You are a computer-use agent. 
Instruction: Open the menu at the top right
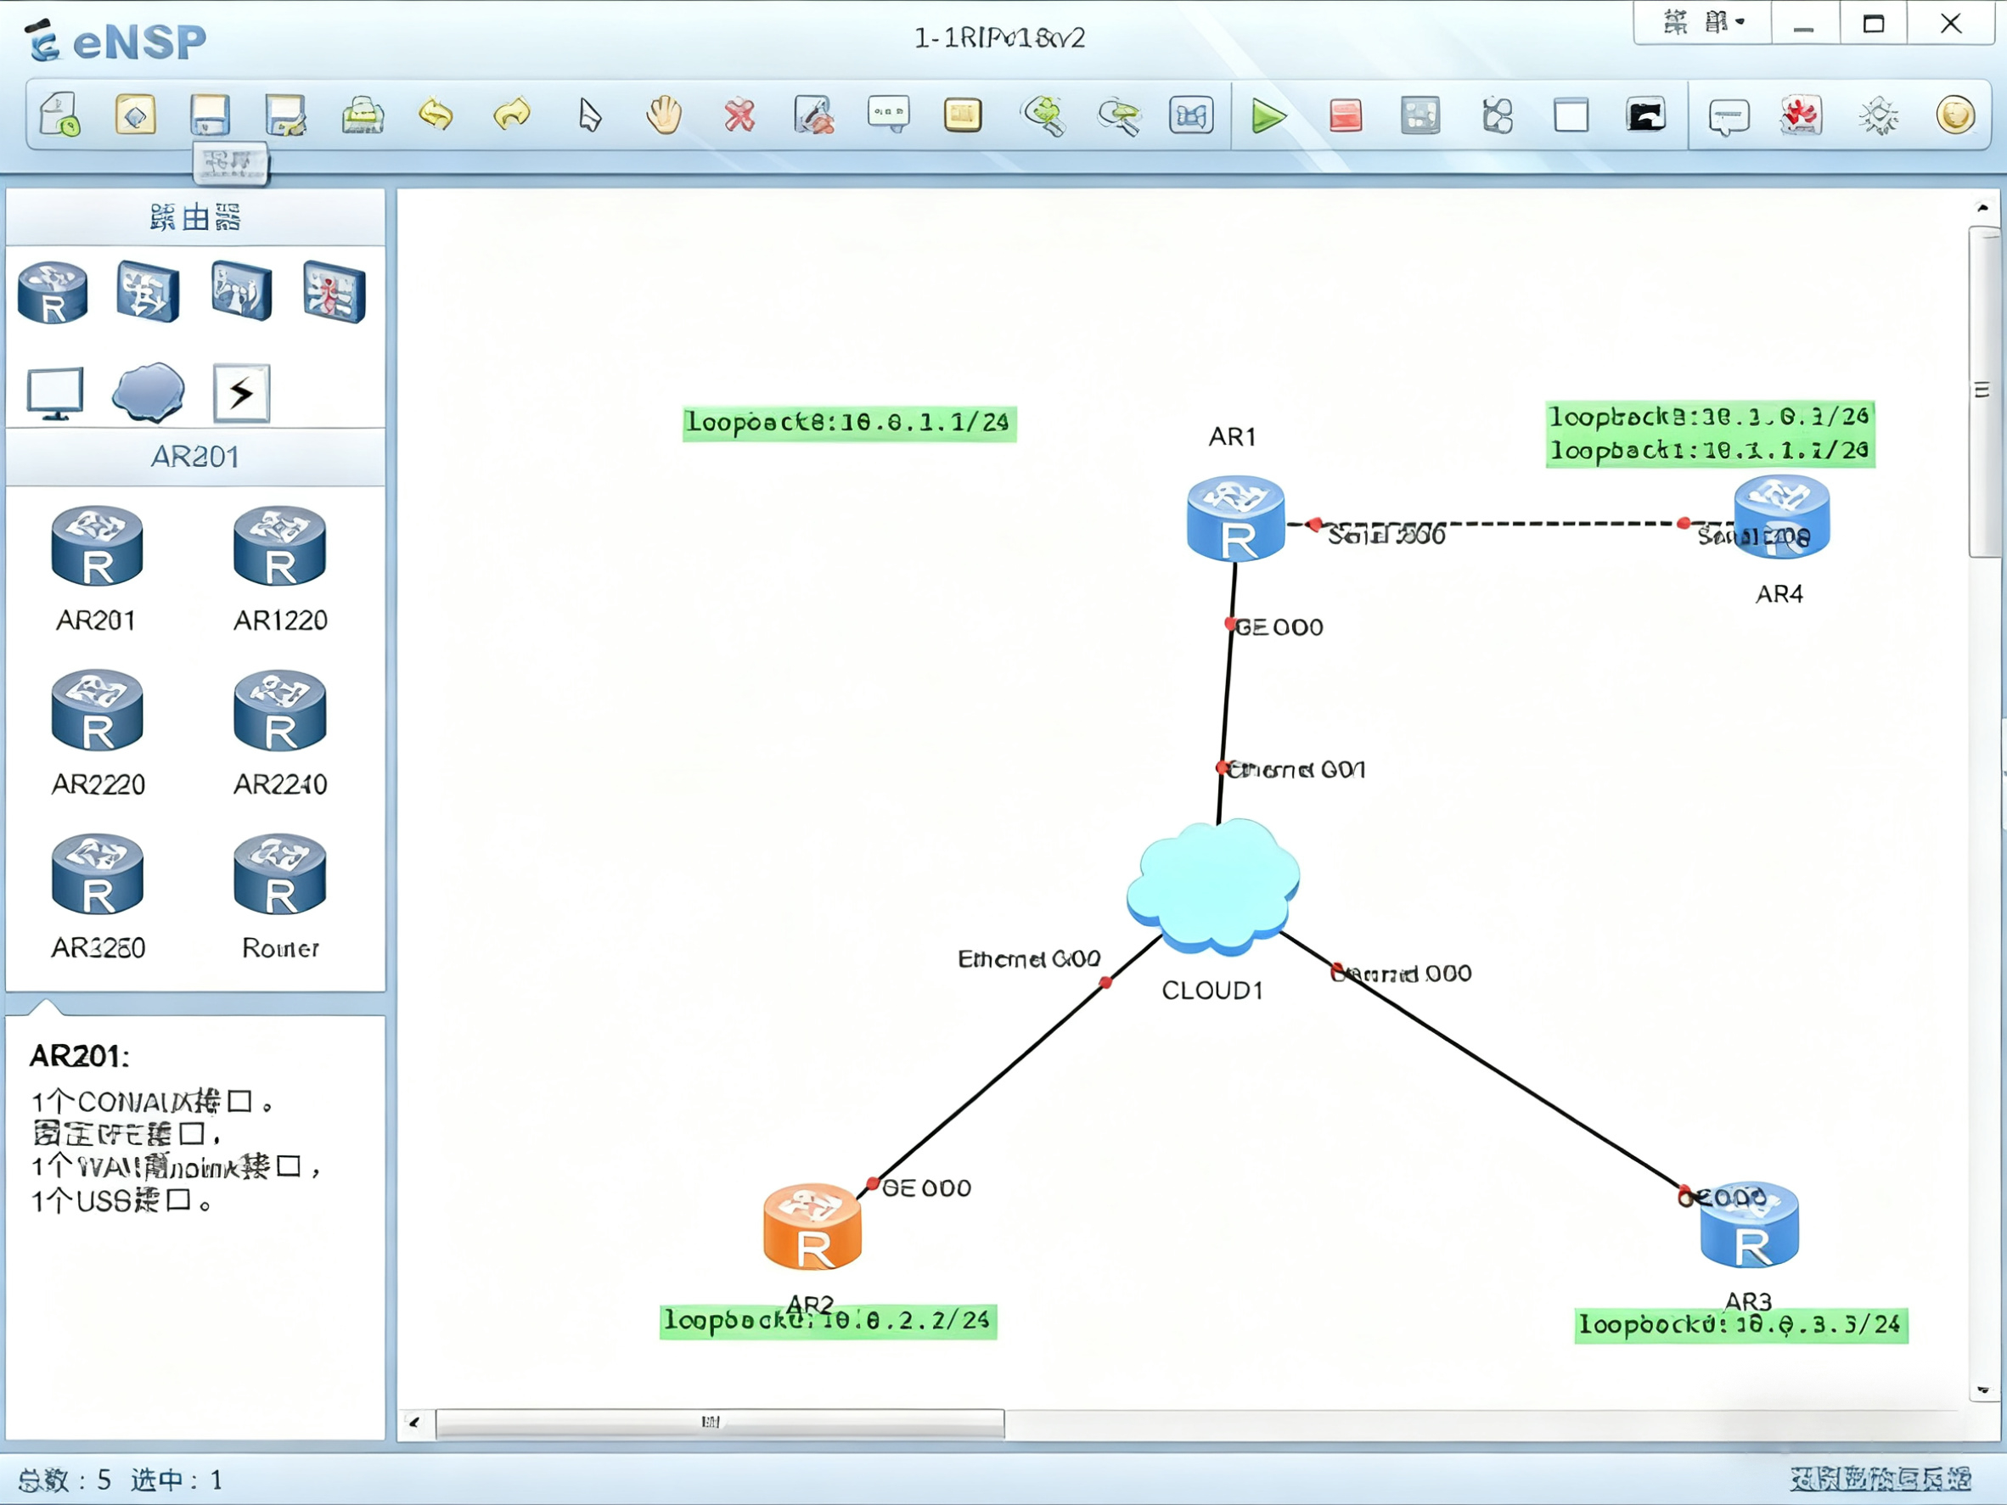coord(1704,22)
